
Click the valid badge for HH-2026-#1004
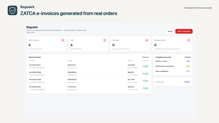click(145, 81)
